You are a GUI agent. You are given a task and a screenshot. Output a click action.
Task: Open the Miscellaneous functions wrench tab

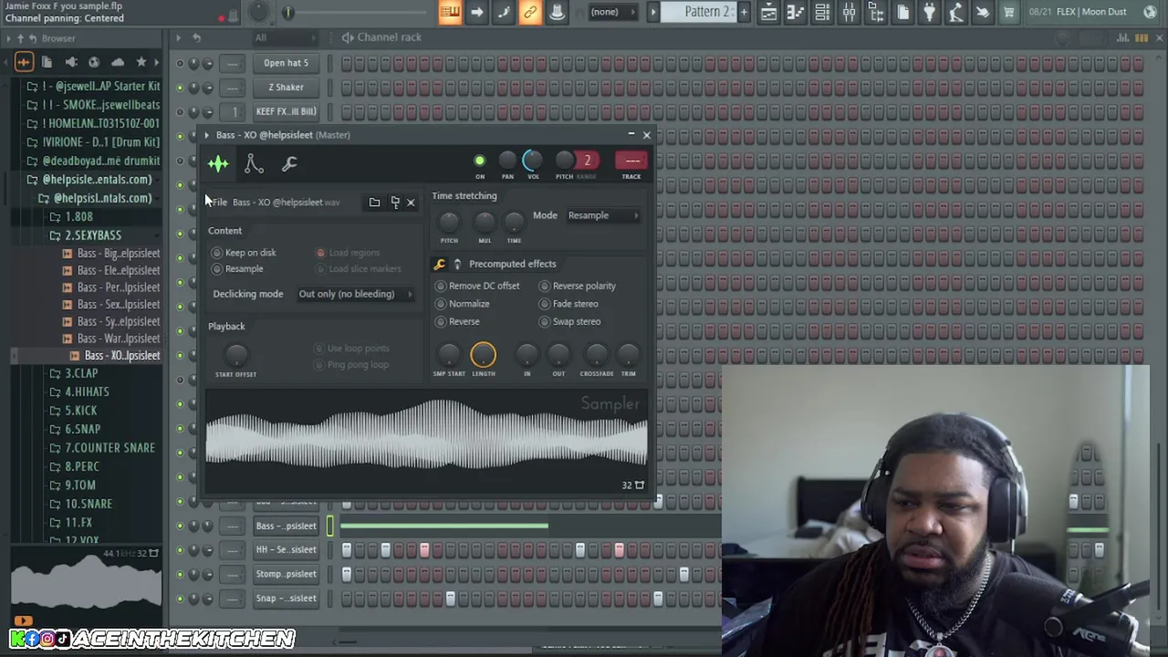pos(289,163)
